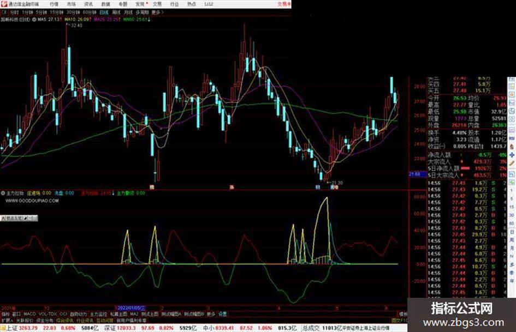The width and height of the screenshot is (516, 332).
Task: Switch chart to 30分钟 period
Action: point(73,13)
